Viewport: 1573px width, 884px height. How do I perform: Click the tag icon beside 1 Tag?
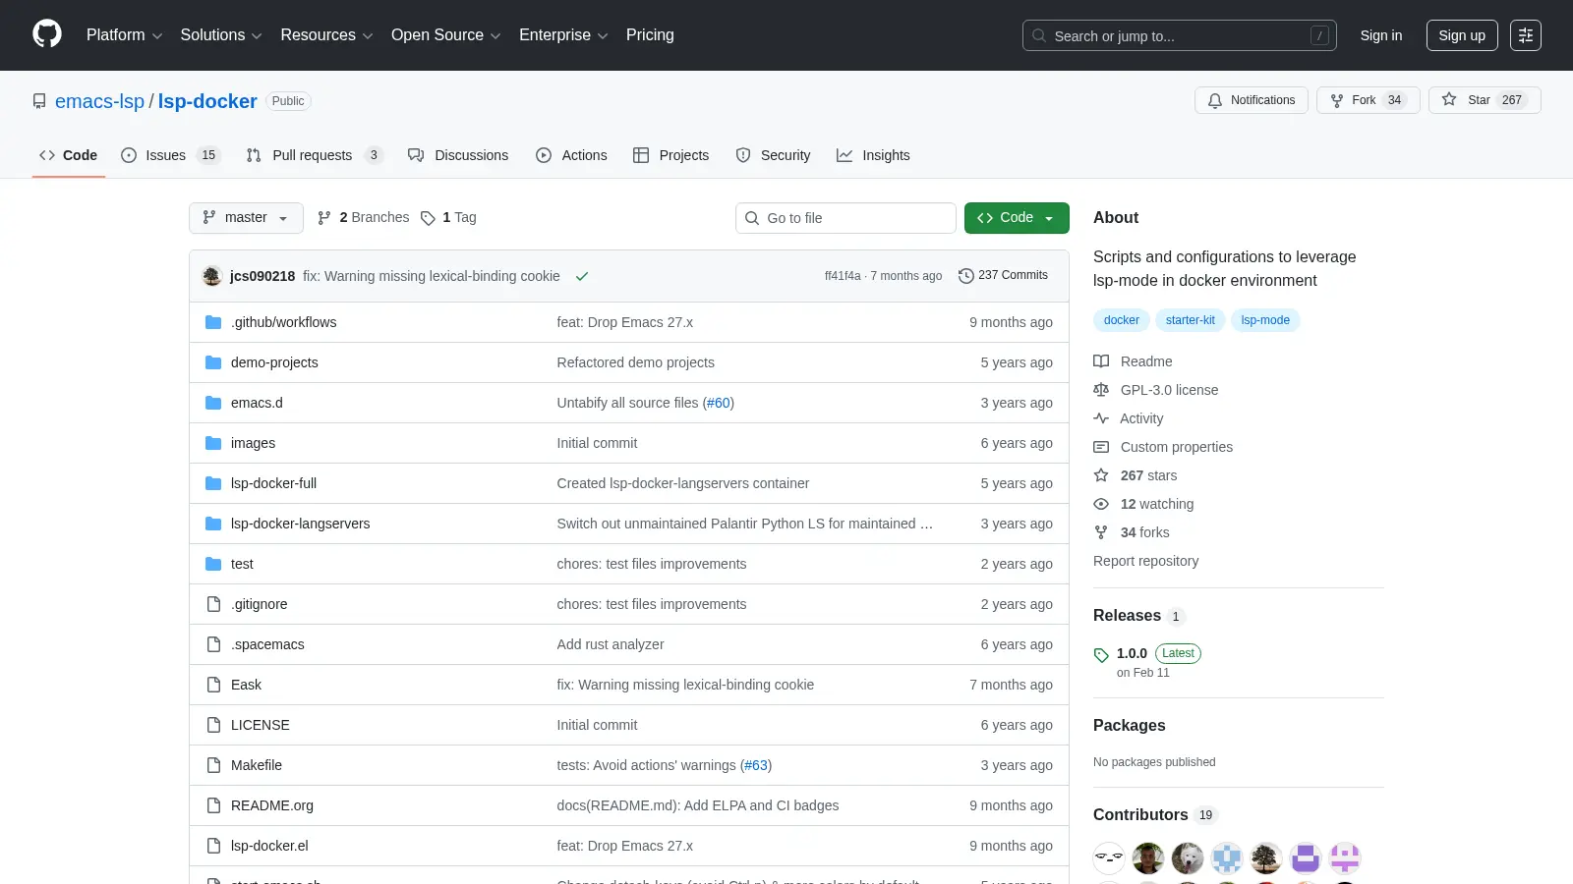pyautogui.click(x=428, y=218)
